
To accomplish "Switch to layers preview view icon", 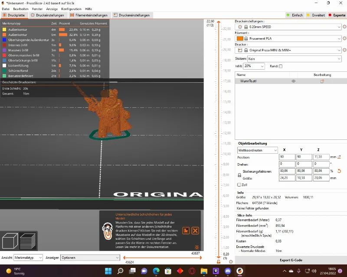I will [x=28, y=241].
